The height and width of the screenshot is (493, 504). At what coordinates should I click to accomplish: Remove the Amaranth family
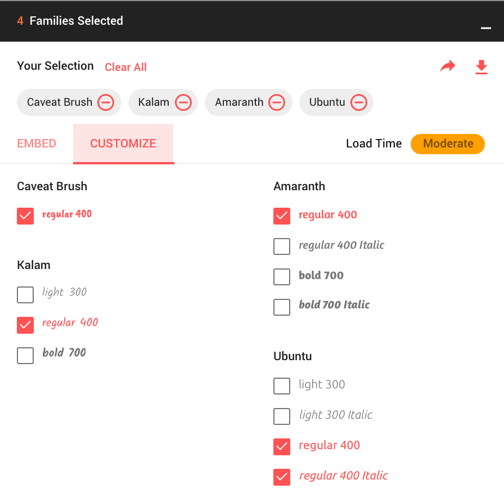pos(276,102)
